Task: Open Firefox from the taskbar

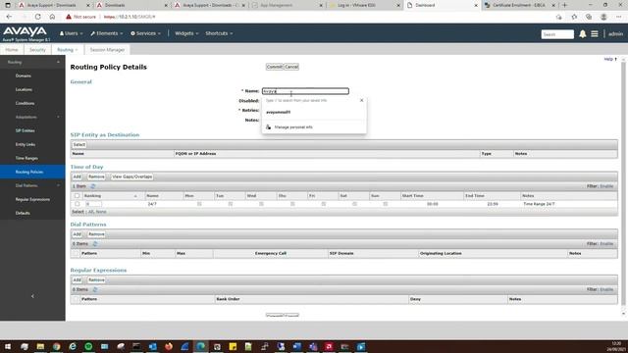Action: 169,346
